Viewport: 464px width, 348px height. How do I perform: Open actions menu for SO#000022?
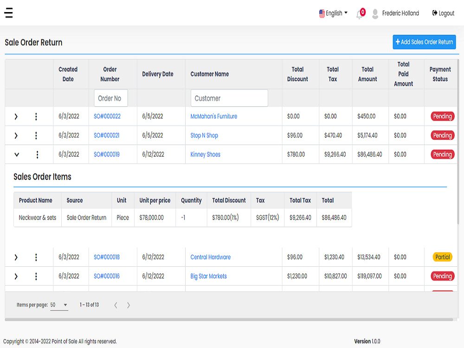pyautogui.click(x=36, y=116)
